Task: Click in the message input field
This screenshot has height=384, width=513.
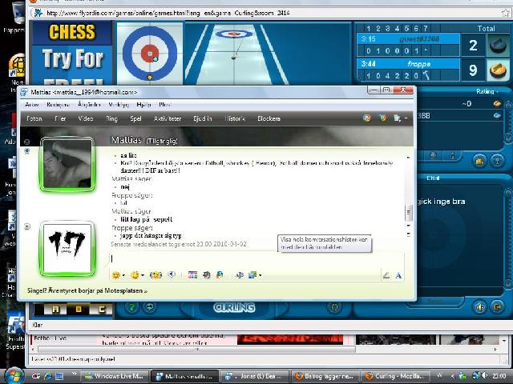Action: pyautogui.click(x=256, y=258)
